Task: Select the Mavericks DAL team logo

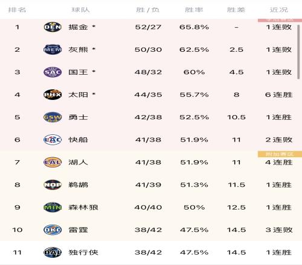Action: (x=53, y=252)
